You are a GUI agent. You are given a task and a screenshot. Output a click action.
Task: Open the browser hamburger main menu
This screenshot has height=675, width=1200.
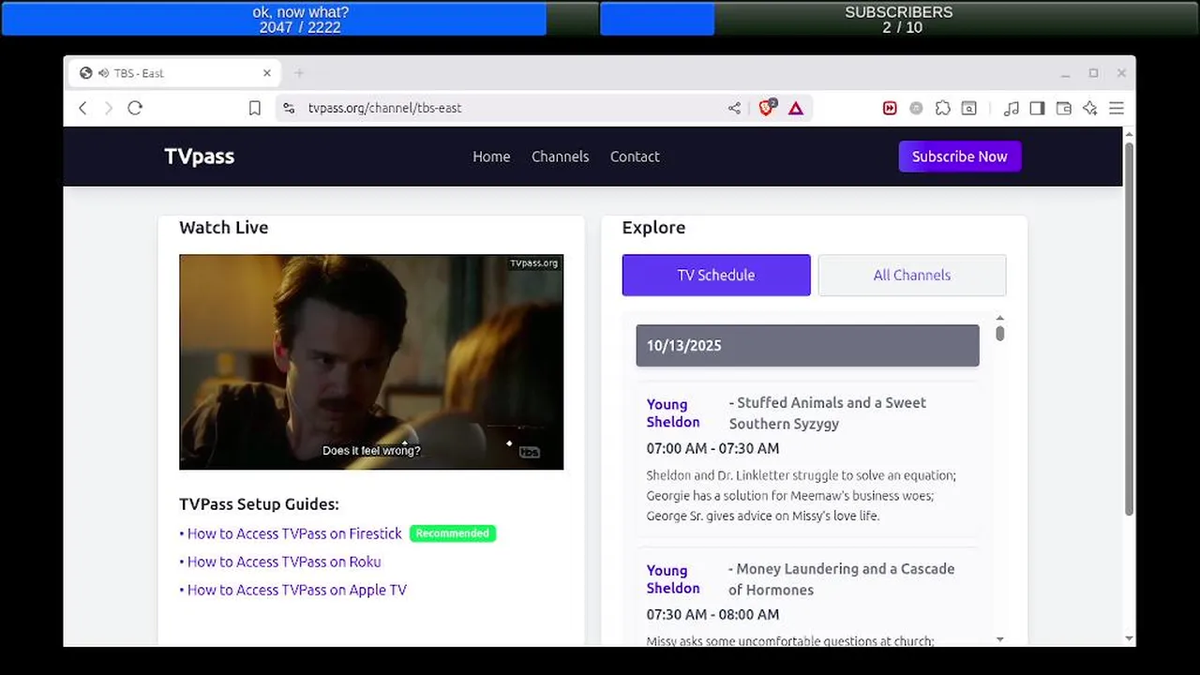pos(1116,108)
